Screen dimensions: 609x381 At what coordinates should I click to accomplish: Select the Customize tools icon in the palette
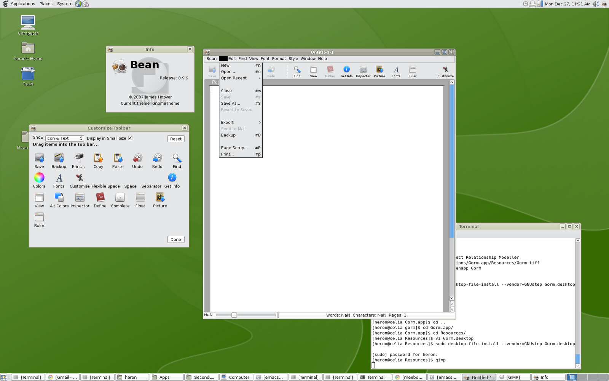[x=80, y=178]
